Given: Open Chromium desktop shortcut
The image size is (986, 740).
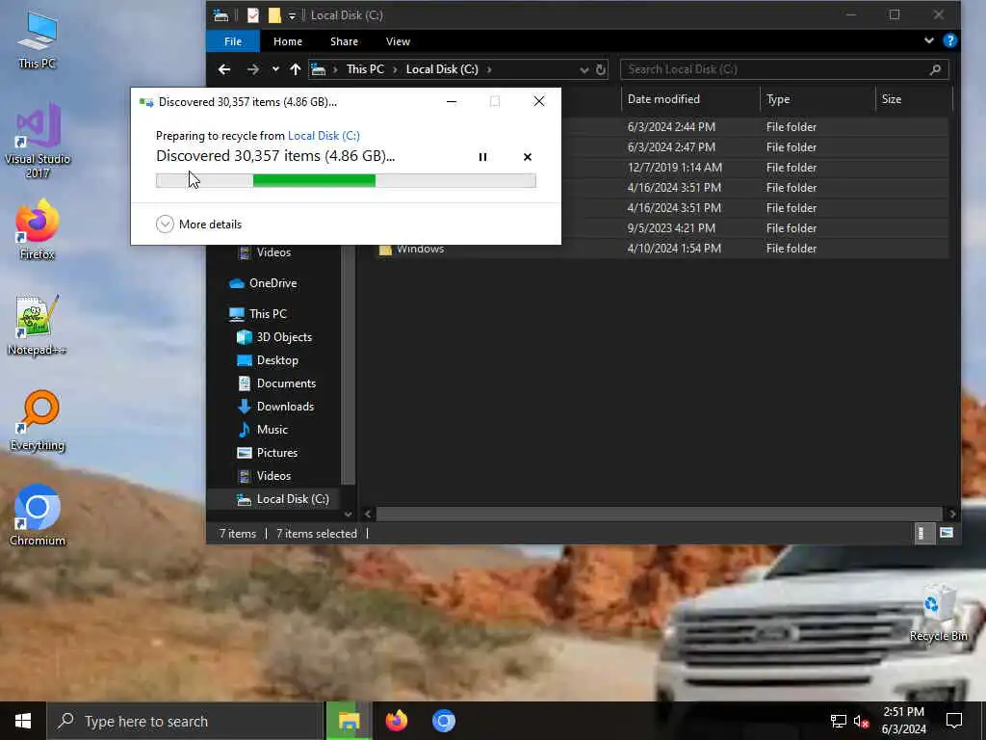Looking at the screenshot, I should pyautogui.click(x=38, y=515).
